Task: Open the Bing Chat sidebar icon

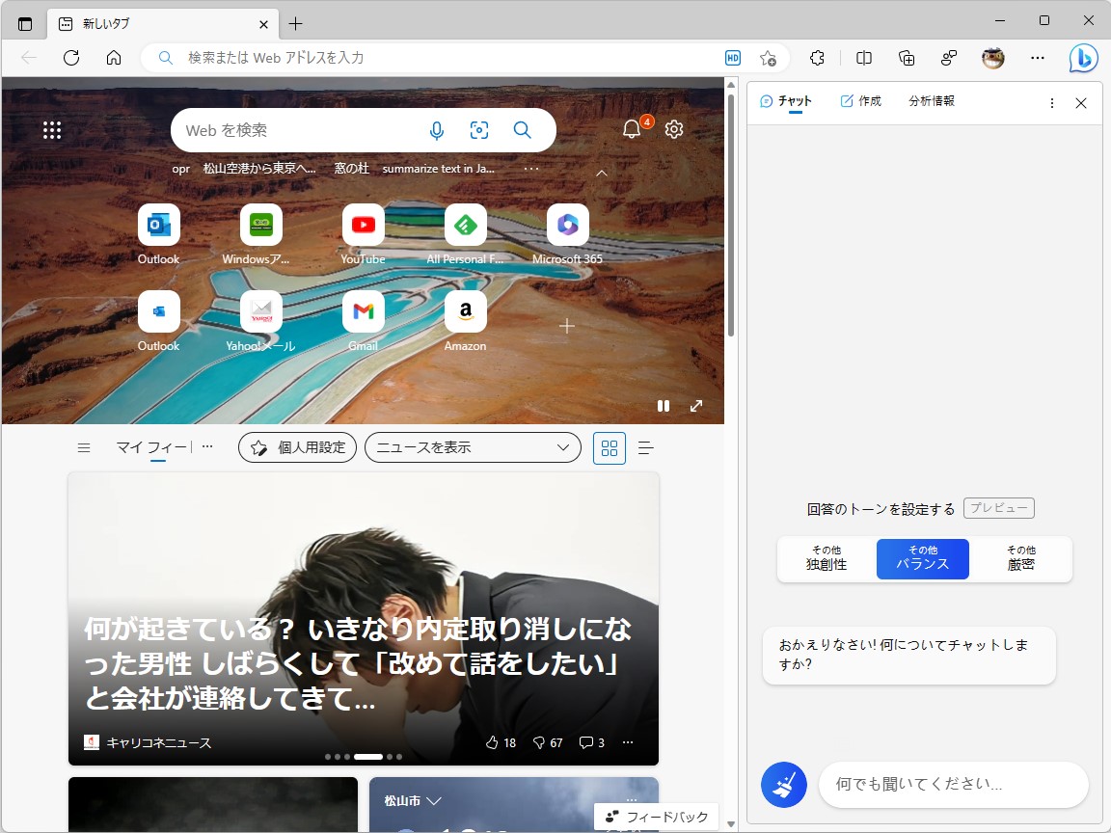Action: pos(1082,58)
